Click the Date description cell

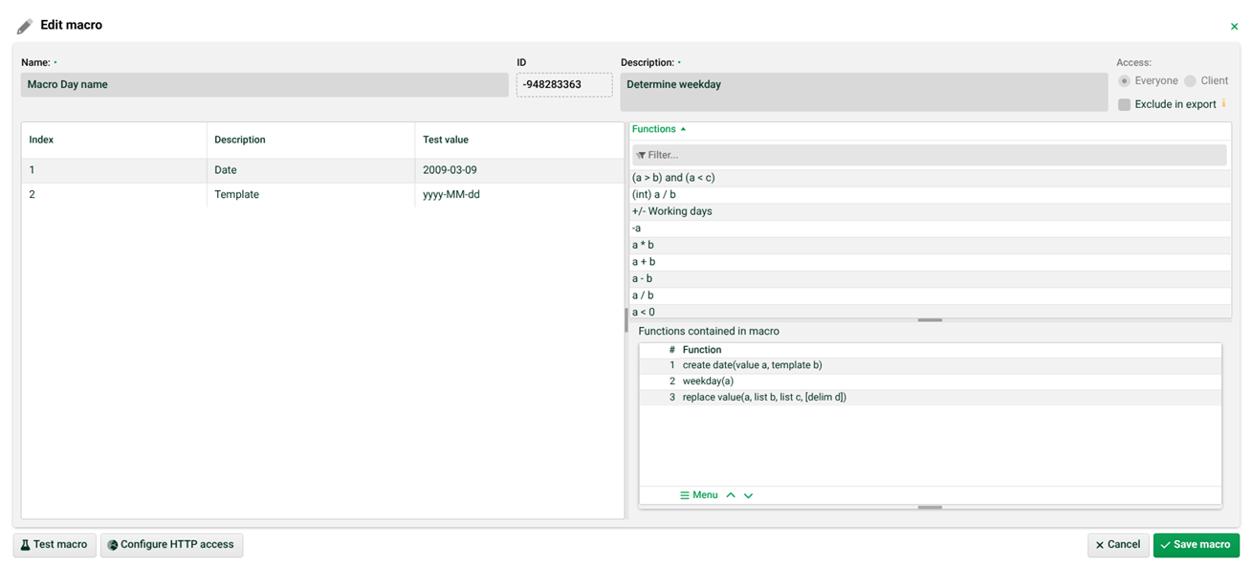311,170
